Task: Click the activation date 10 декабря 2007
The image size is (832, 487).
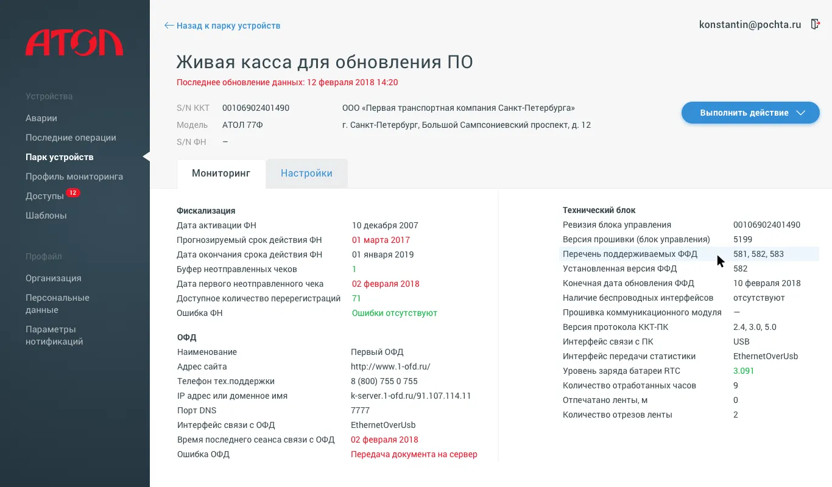Action: point(385,225)
